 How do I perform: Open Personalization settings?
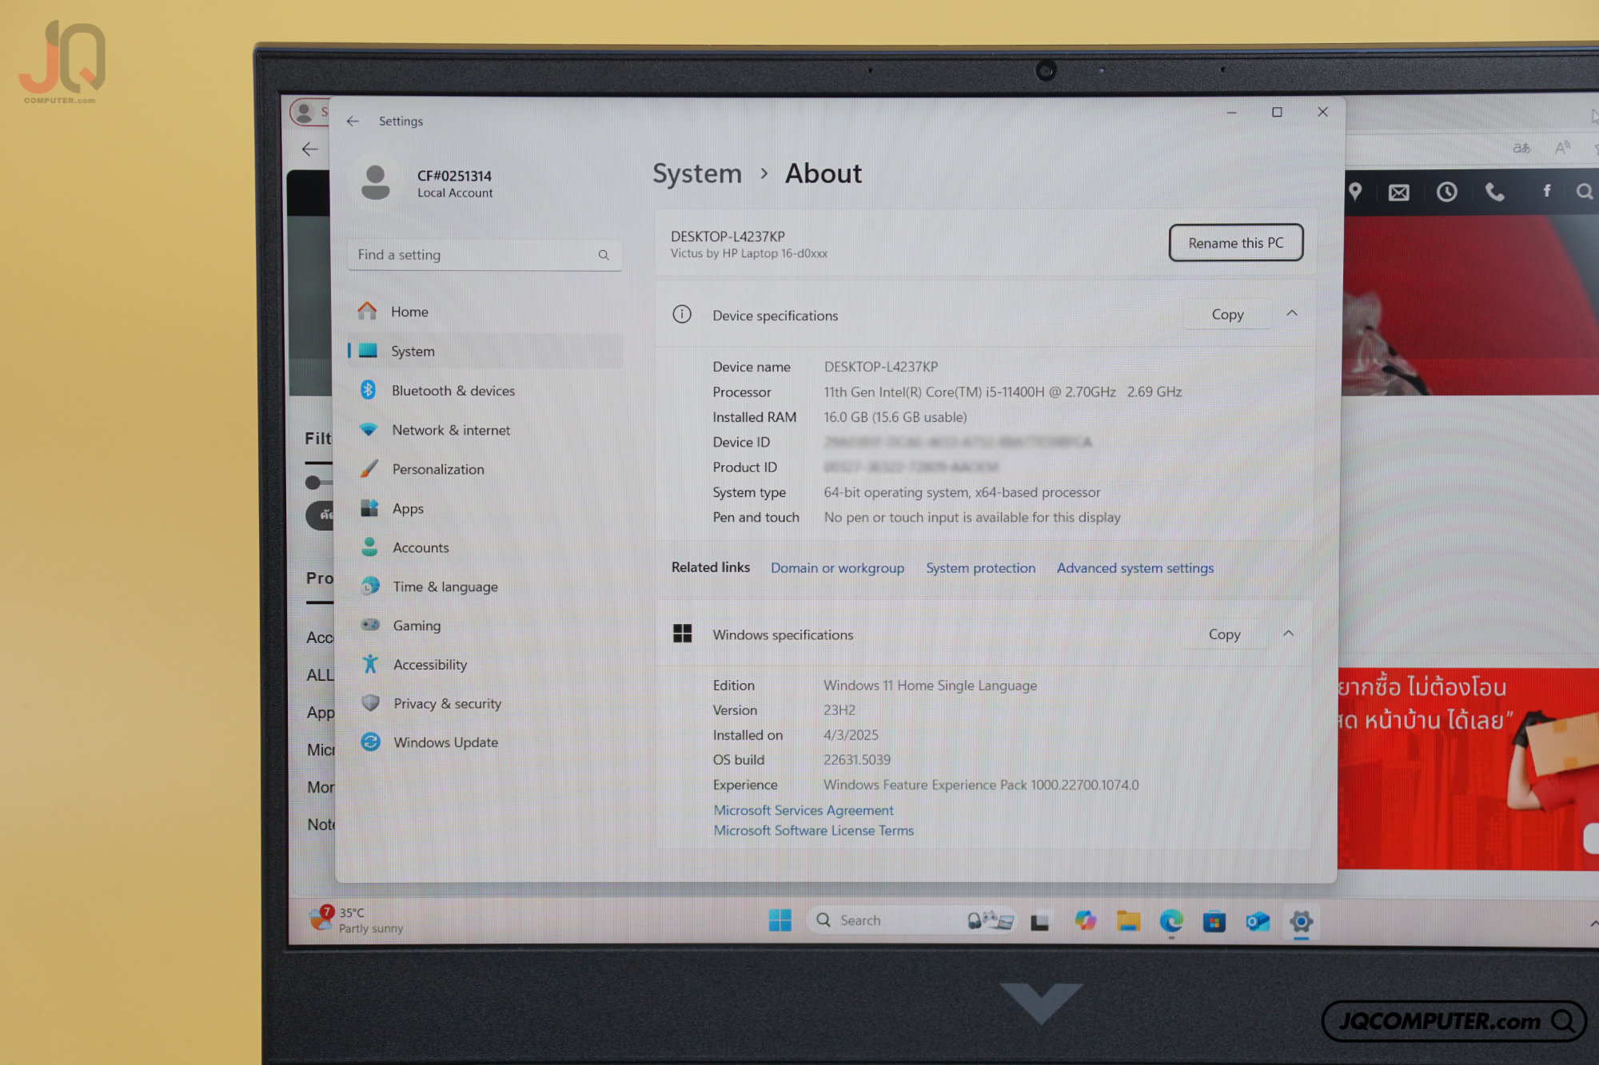pyautogui.click(x=484, y=469)
